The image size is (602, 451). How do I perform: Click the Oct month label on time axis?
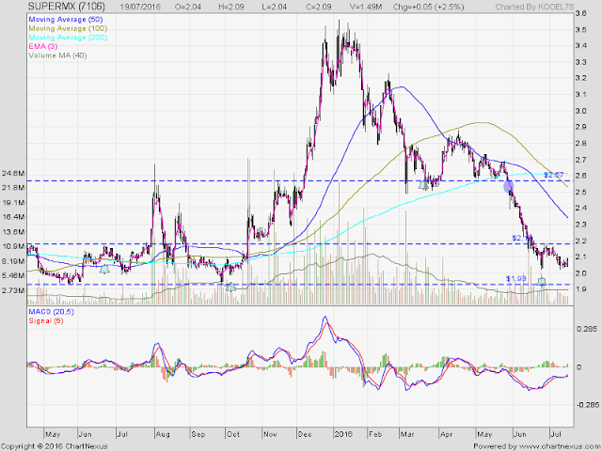[233, 434]
